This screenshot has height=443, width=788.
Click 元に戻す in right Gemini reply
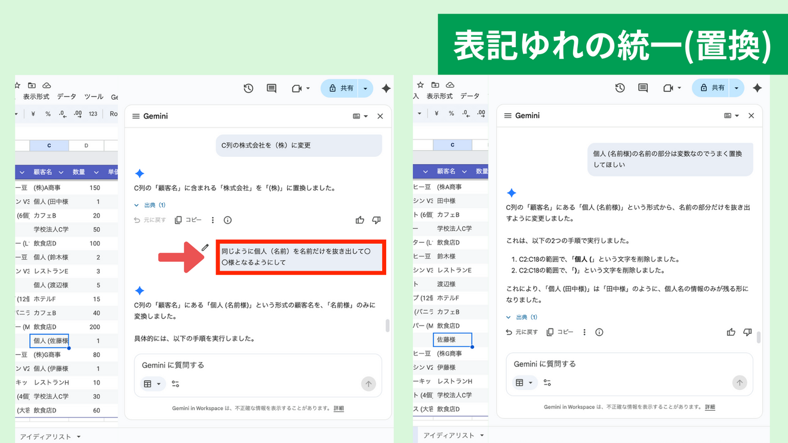(x=521, y=332)
